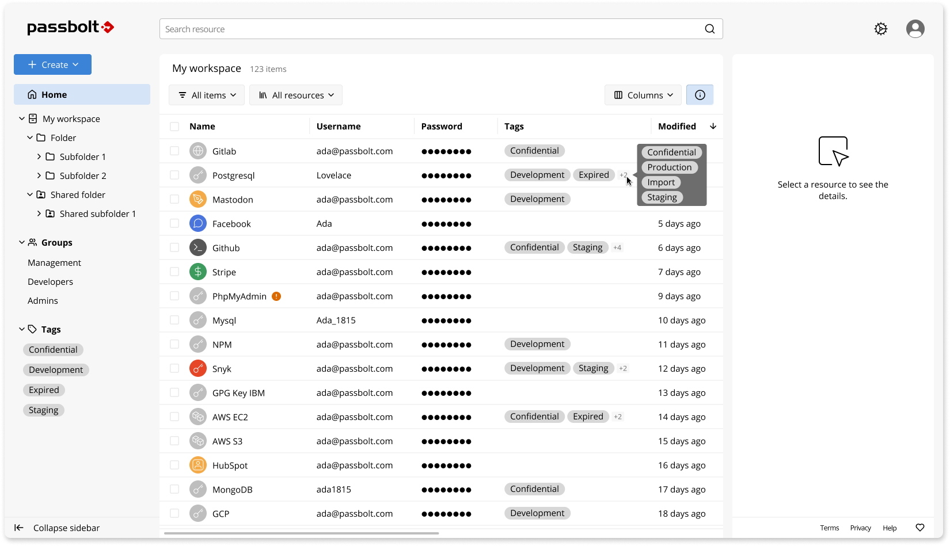950x546 pixels.
Task: Collapse the Tags section chevron
Action: click(22, 329)
